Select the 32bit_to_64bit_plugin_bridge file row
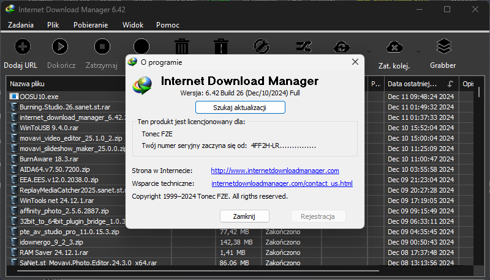Image resolution: width=490 pixels, height=280 pixels. click(66, 221)
